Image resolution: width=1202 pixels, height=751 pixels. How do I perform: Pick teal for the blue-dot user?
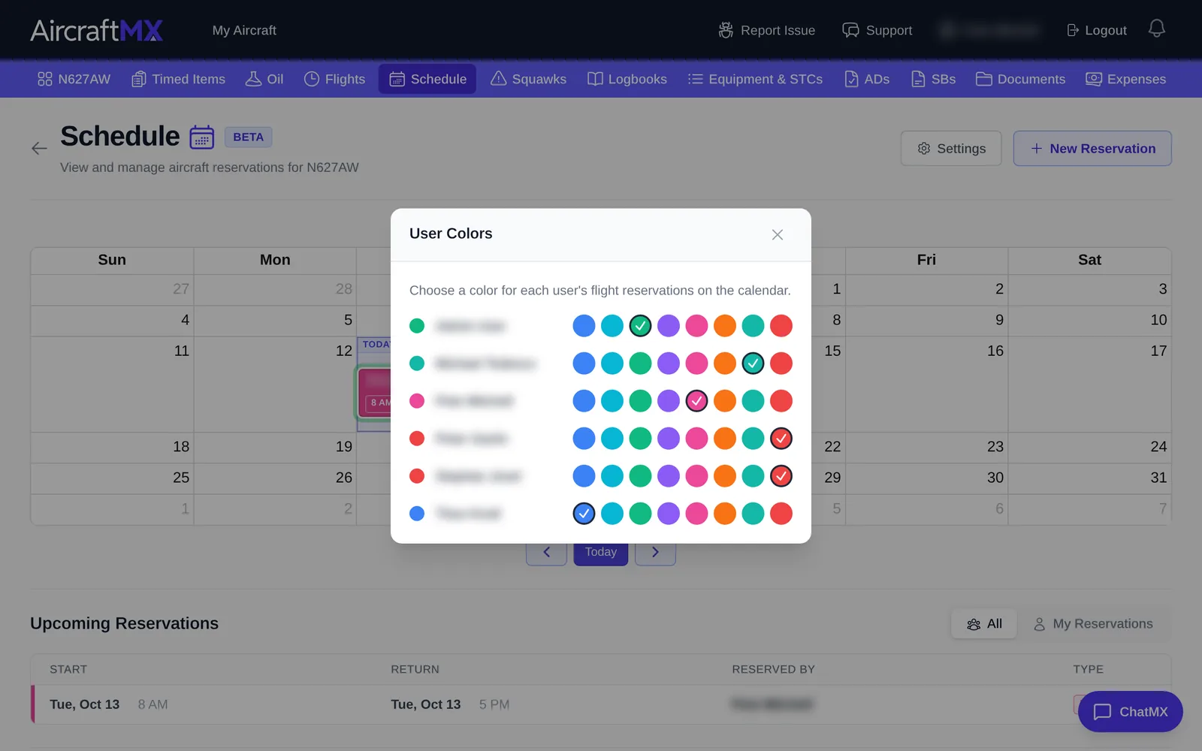(x=753, y=514)
